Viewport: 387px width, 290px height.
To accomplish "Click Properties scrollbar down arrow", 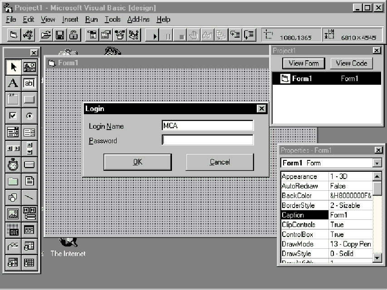I will click(377, 257).
